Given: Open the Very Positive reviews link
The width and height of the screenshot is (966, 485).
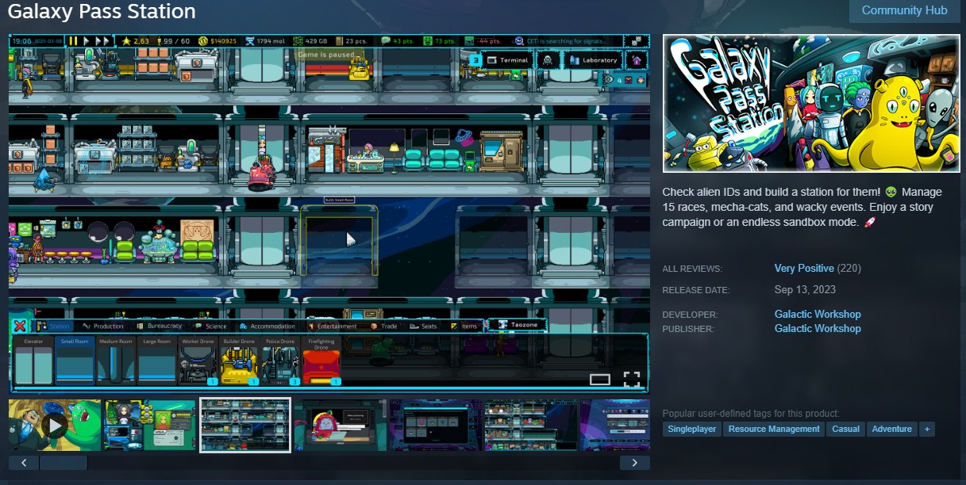Looking at the screenshot, I should 804,269.
